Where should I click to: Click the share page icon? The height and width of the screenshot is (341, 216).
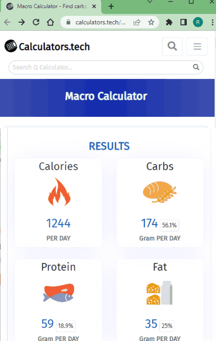137,22
